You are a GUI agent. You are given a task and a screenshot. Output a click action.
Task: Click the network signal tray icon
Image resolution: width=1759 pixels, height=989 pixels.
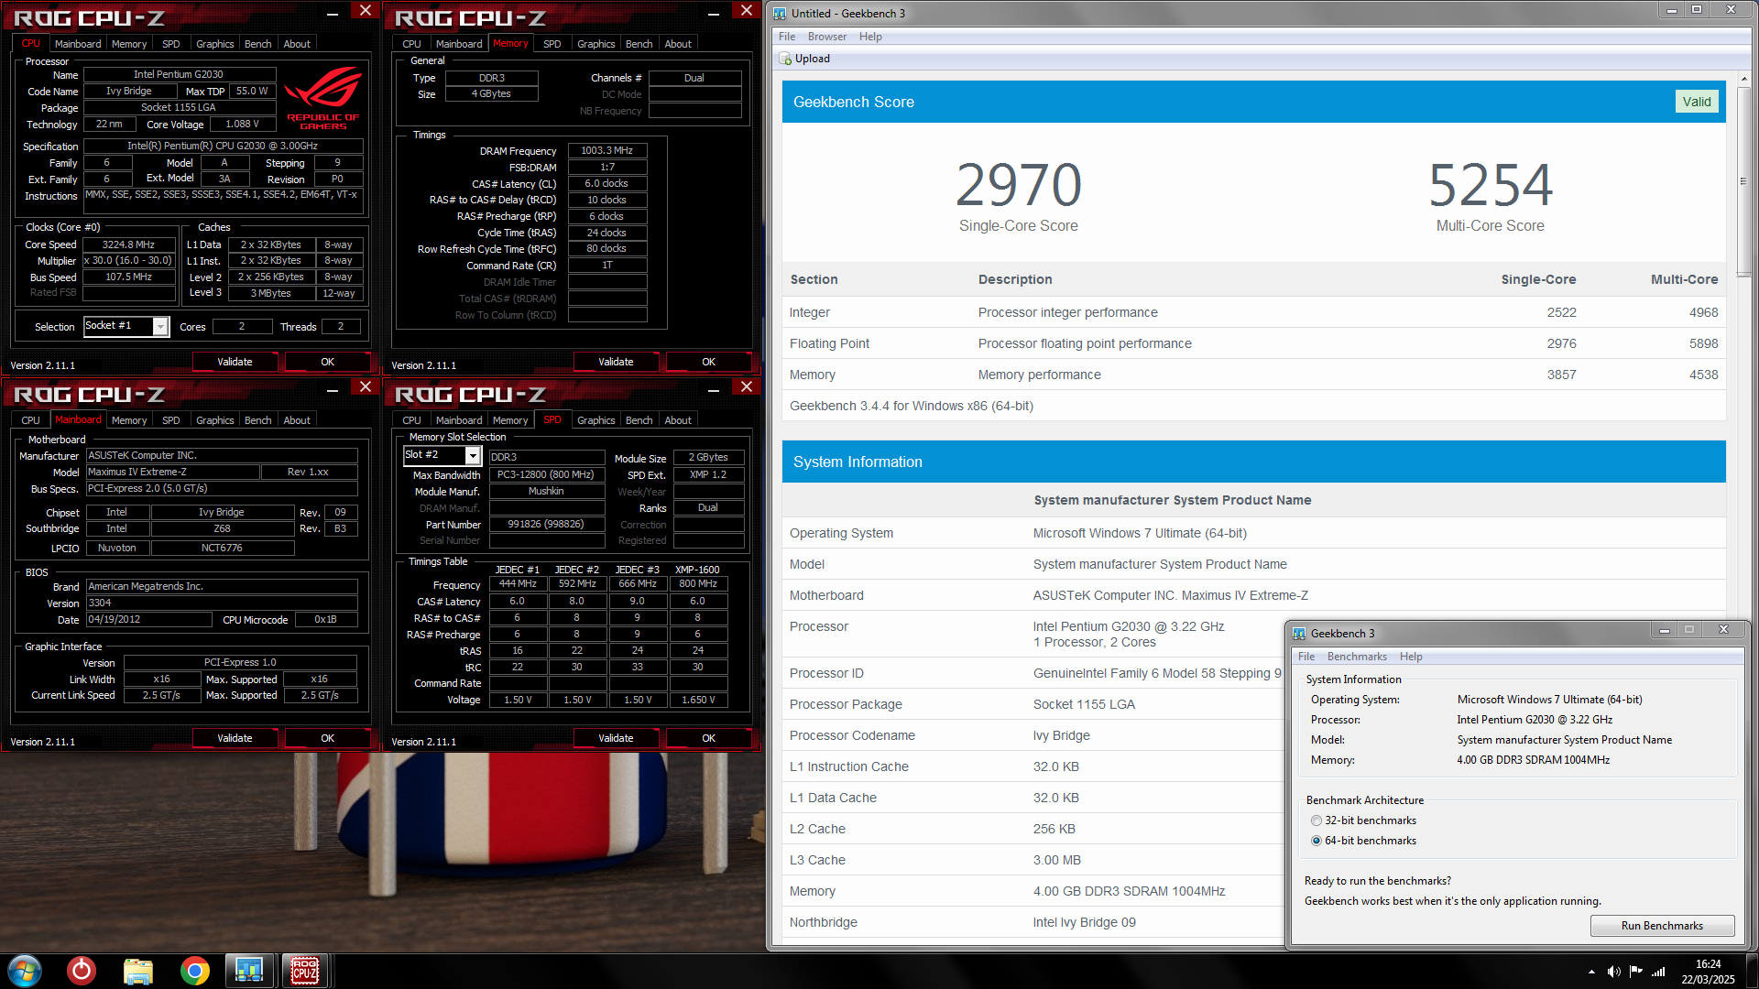[1658, 972]
